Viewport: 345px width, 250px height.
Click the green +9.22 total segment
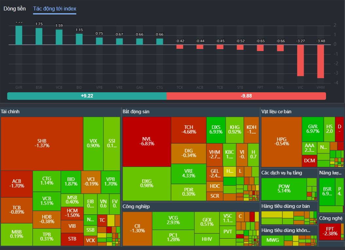87,96
